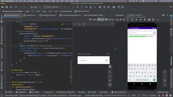Open emulator snapshots icon
This screenshot has height=97, width=173.
tap(153, 20)
